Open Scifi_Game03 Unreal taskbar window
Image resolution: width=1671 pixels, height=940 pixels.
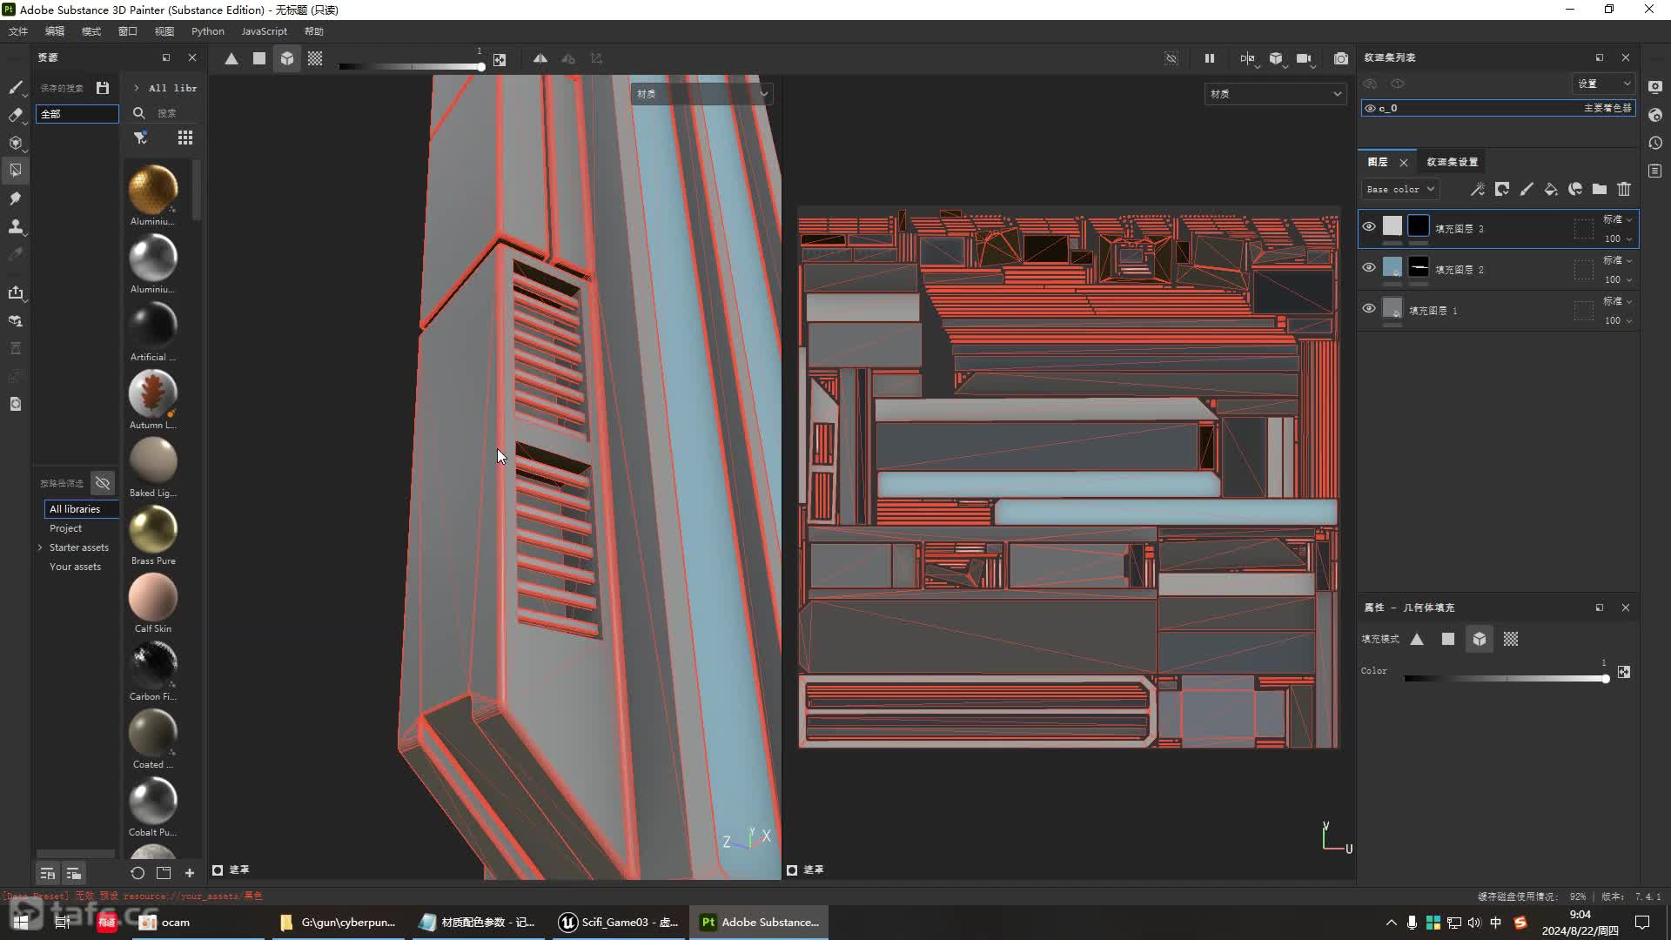pyautogui.click(x=620, y=922)
